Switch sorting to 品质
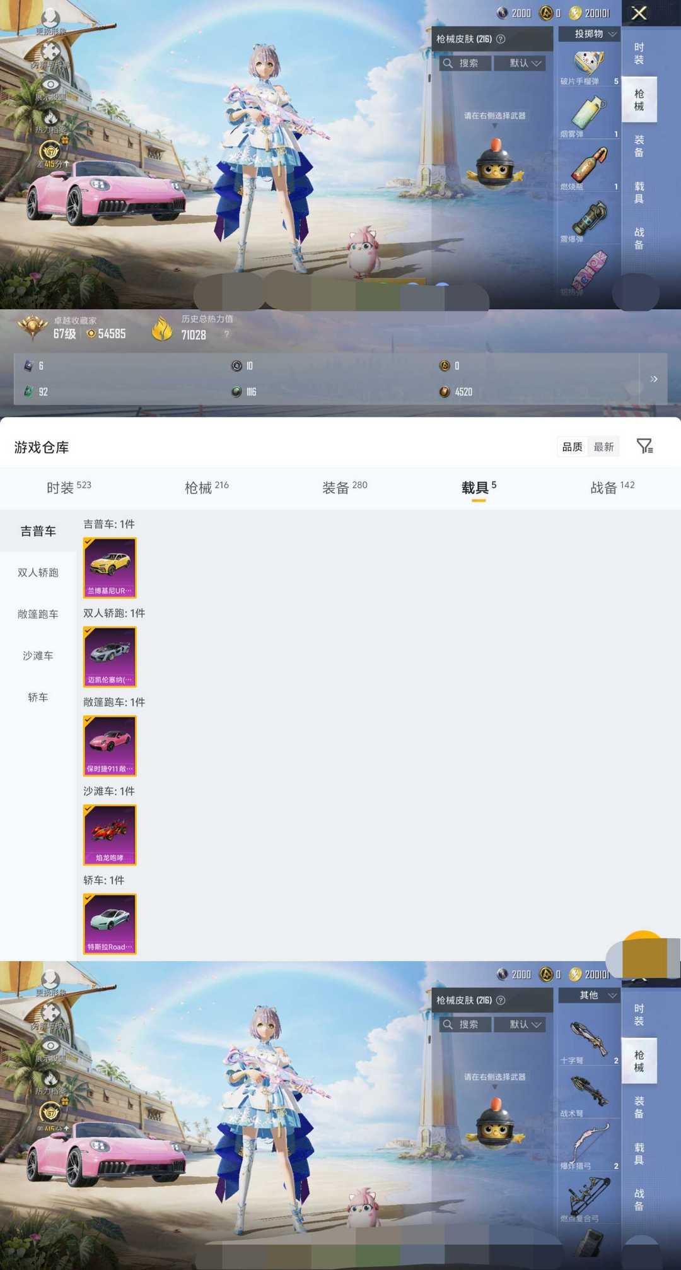 point(573,447)
